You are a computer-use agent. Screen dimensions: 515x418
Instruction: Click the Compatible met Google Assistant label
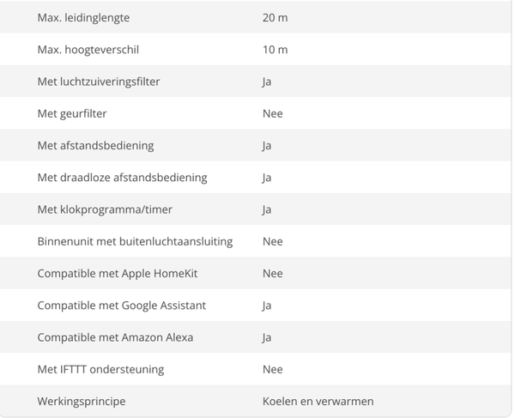(122, 306)
